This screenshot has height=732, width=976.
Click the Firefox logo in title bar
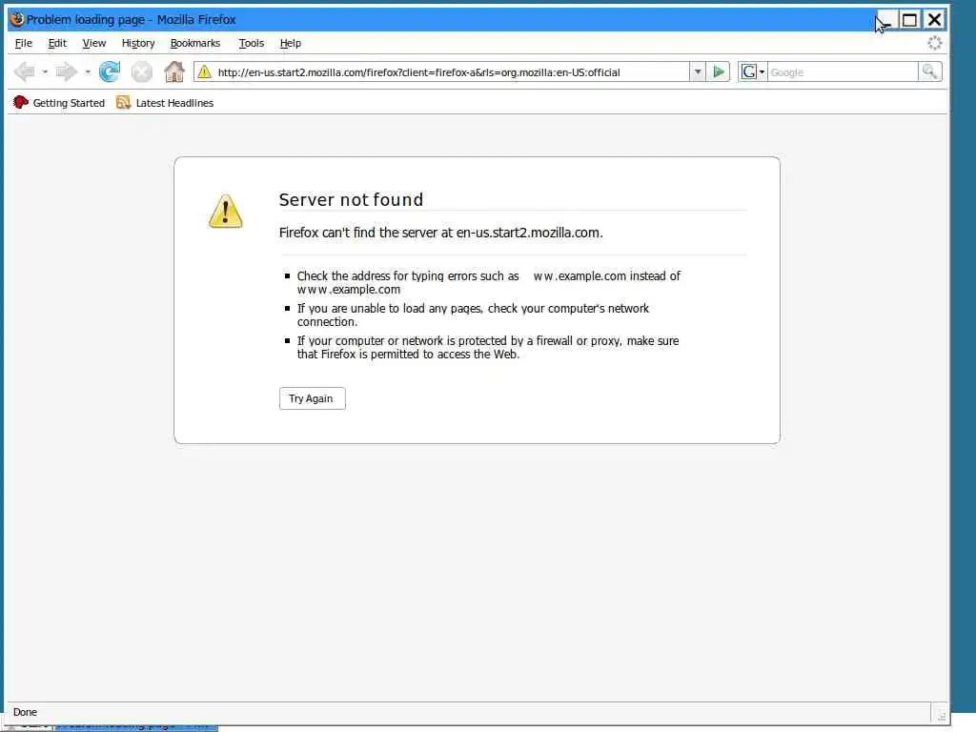pyautogui.click(x=17, y=19)
